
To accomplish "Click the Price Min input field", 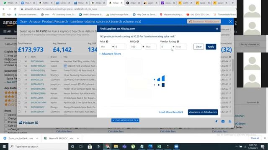I will [106, 47].
